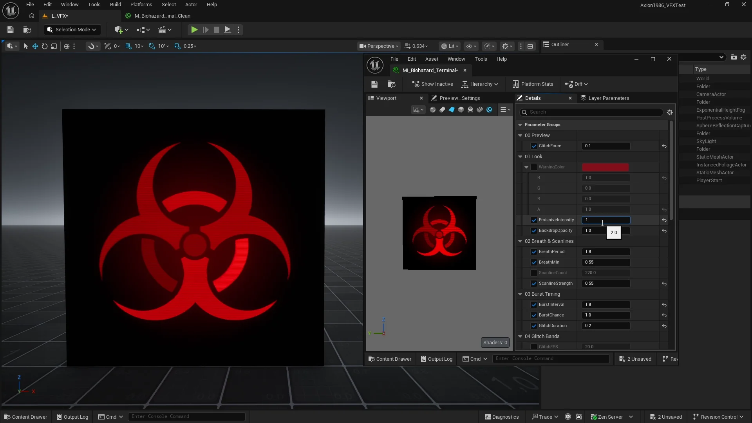Viewport: 752px width, 423px height.
Task: Open the Lit view mode dropdown
Action: point(450,46)
